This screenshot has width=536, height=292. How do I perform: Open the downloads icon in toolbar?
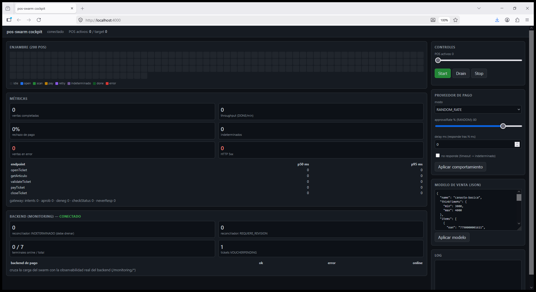tap(497, 20)
